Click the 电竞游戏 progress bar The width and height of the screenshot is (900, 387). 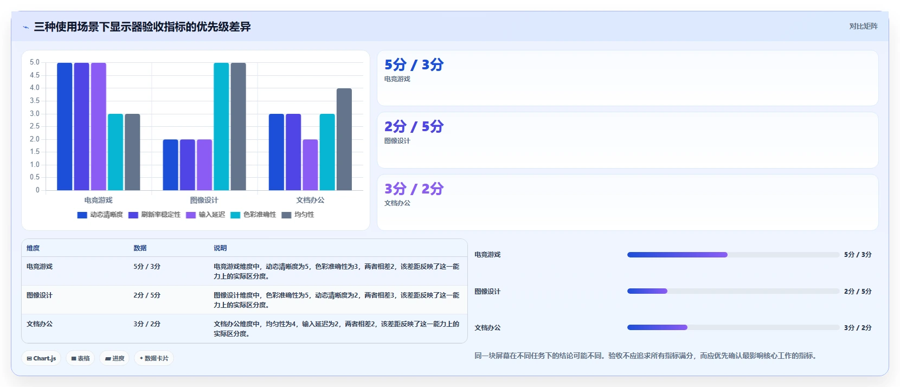coord(733,255)
